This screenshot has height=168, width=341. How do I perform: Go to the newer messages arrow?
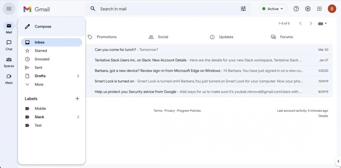(300, 24)
